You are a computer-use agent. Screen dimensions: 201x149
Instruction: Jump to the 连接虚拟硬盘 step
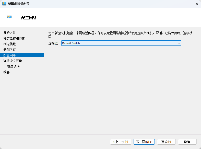tap(13, 61)
